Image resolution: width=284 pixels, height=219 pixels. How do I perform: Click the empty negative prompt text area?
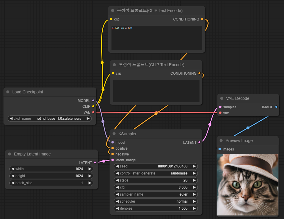coord(156,91)
